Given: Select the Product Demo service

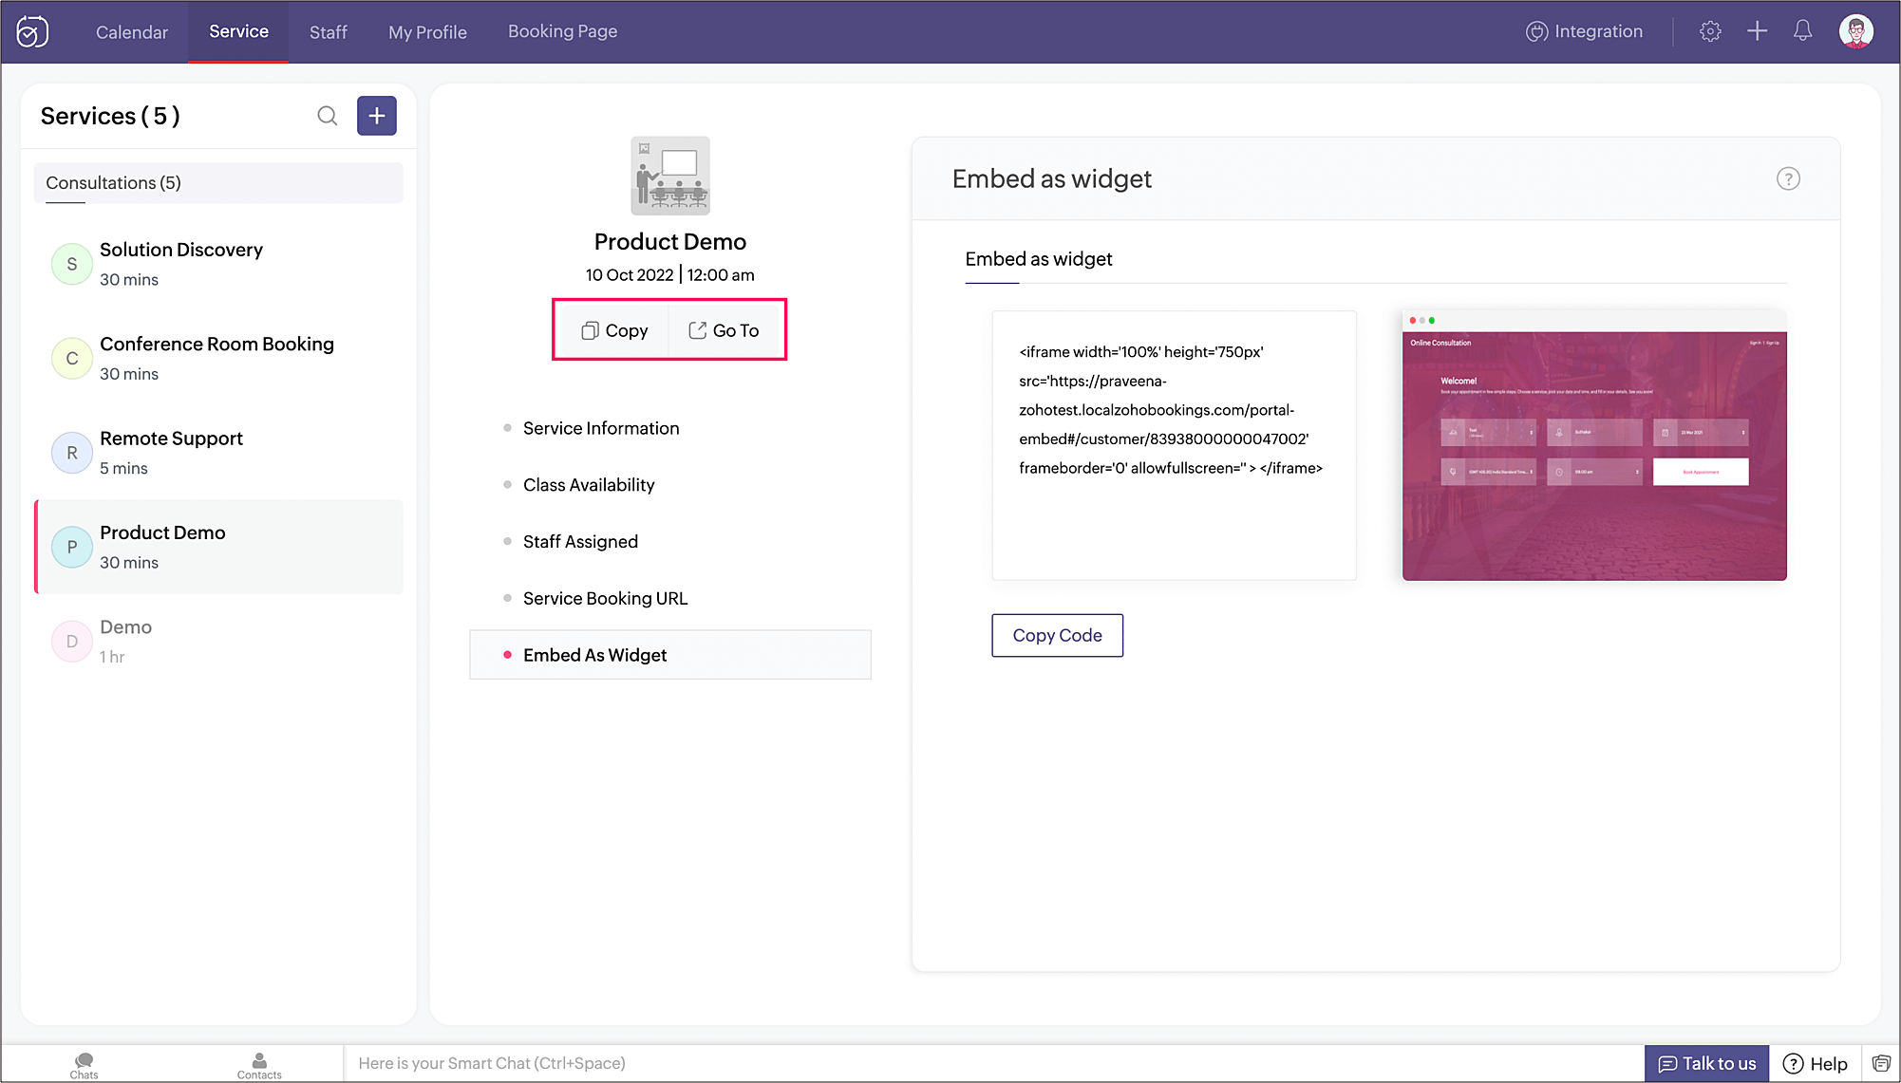Looking at the screenshot, I should (x=218, y=547).
